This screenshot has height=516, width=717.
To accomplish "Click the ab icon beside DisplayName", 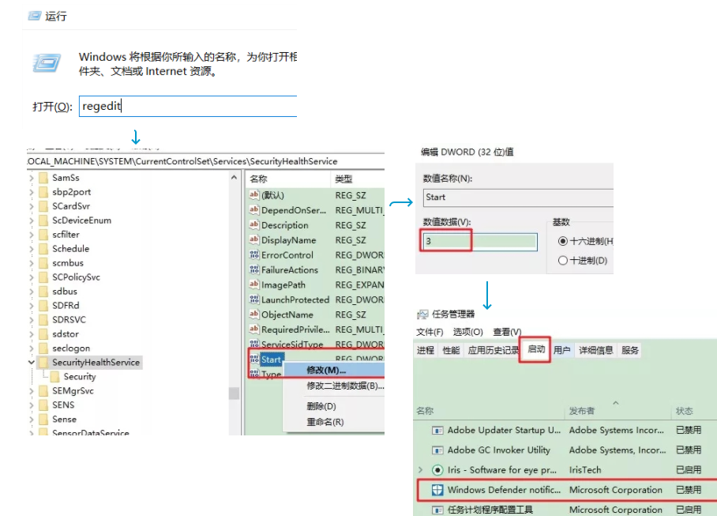I will [254, 240].
